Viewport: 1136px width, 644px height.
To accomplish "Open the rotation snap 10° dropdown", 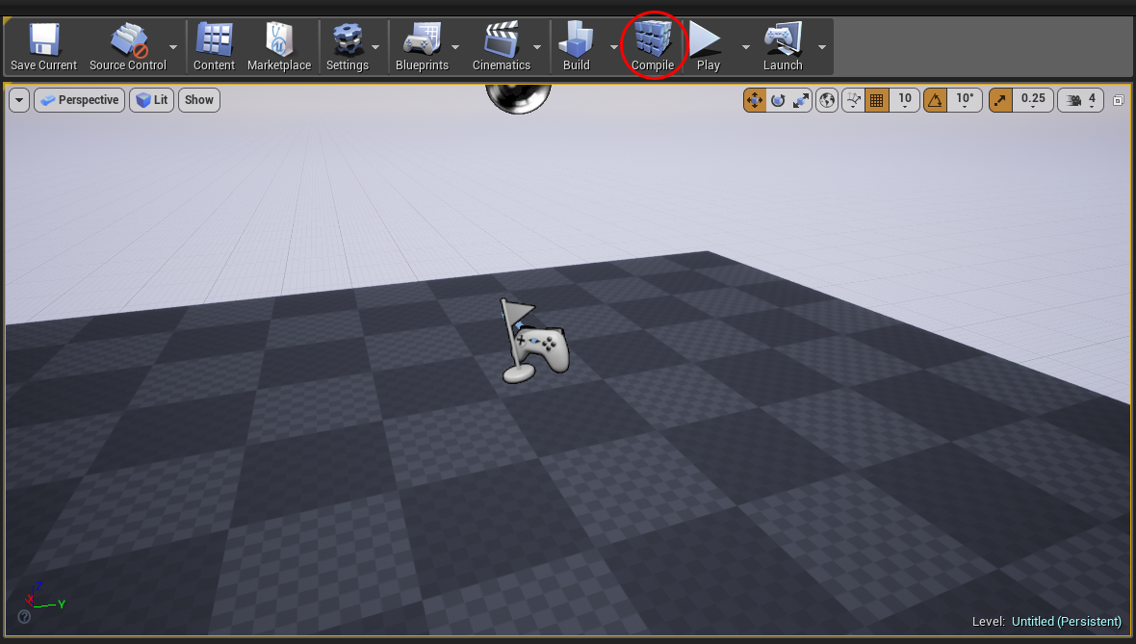I will [x=965, y=100].
